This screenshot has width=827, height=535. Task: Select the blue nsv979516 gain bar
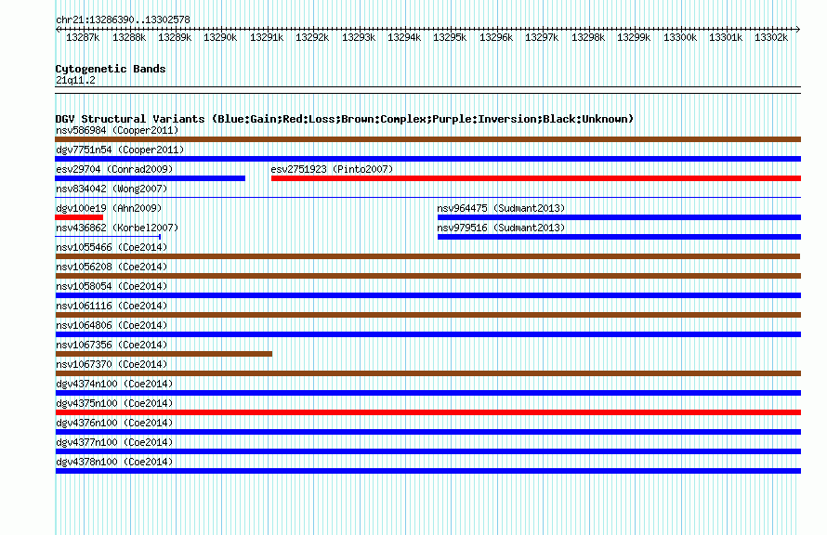pos(619,237)
